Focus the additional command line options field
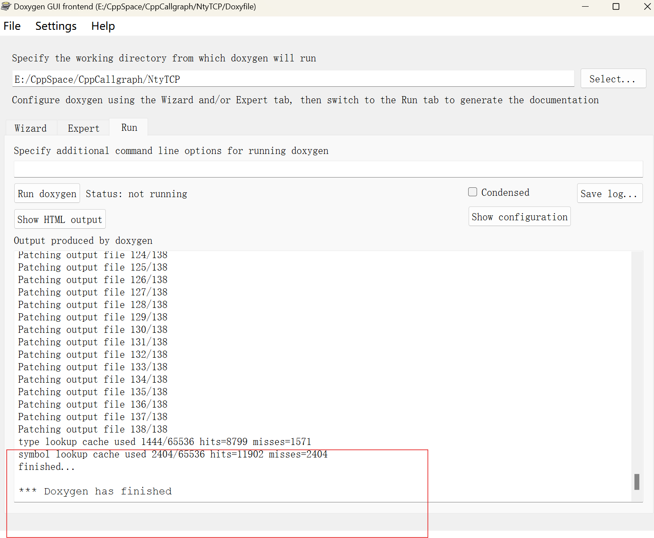Image resolution: width=654 pixels, height=538 pixels. (329, 169)
